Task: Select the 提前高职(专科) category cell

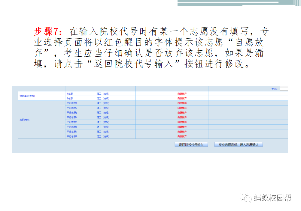Action: point(27,96)
